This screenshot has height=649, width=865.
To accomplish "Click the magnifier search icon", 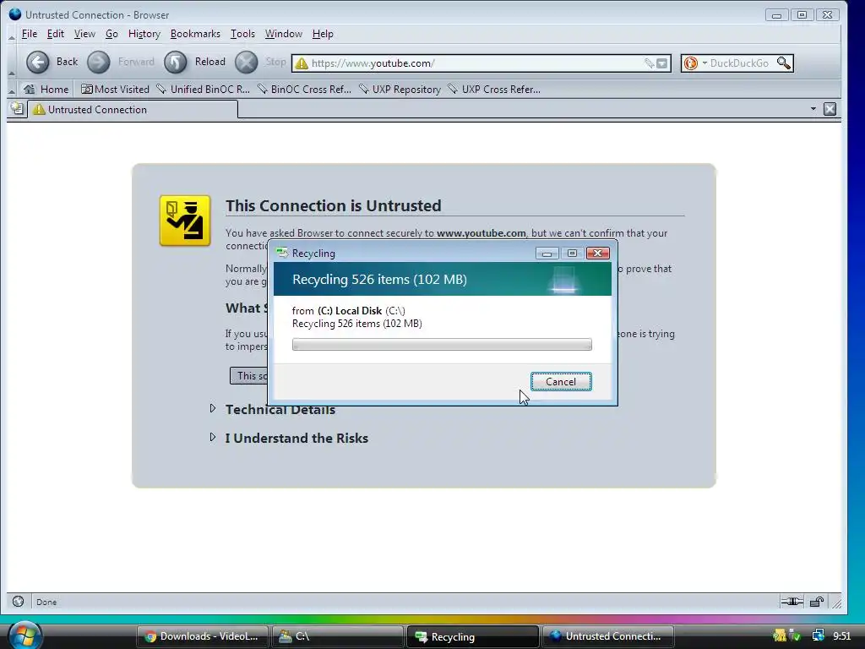I will 783,63.
